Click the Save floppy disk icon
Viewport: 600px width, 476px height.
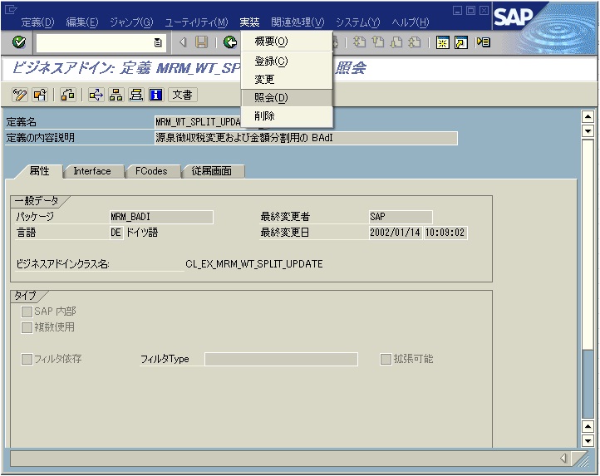click(201, 42)
